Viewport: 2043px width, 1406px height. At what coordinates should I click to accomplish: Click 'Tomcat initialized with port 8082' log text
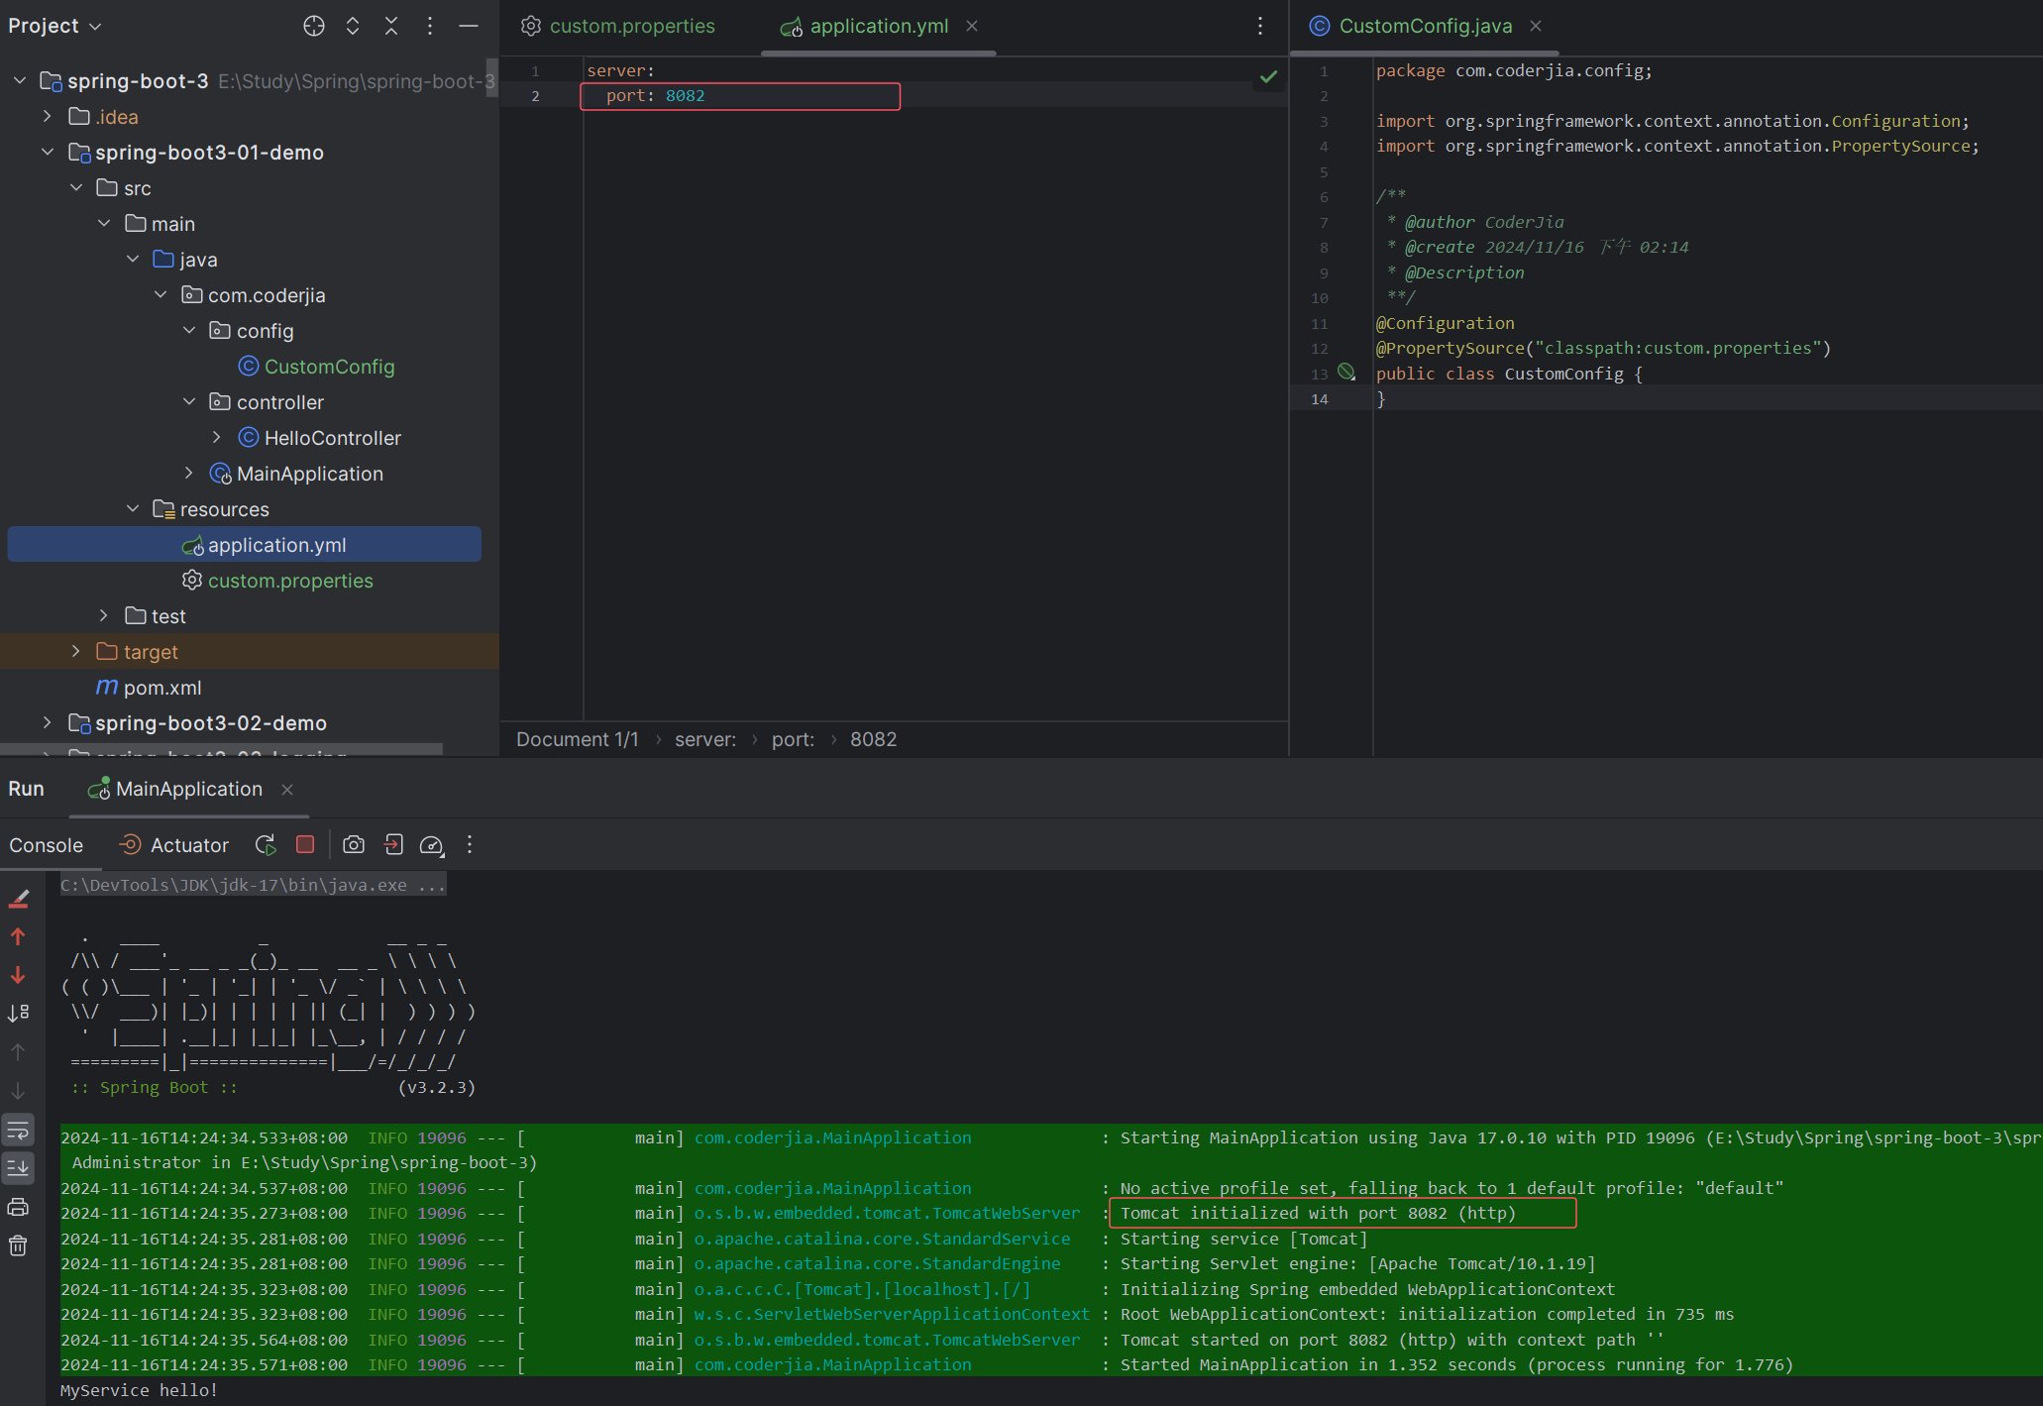1318,1213
